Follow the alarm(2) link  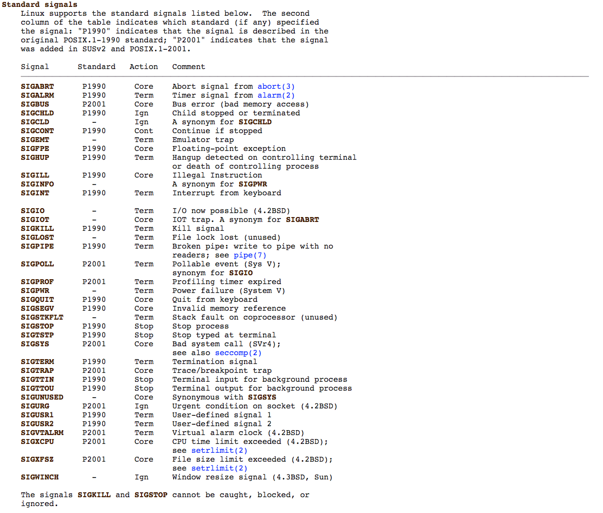[275, 95]
